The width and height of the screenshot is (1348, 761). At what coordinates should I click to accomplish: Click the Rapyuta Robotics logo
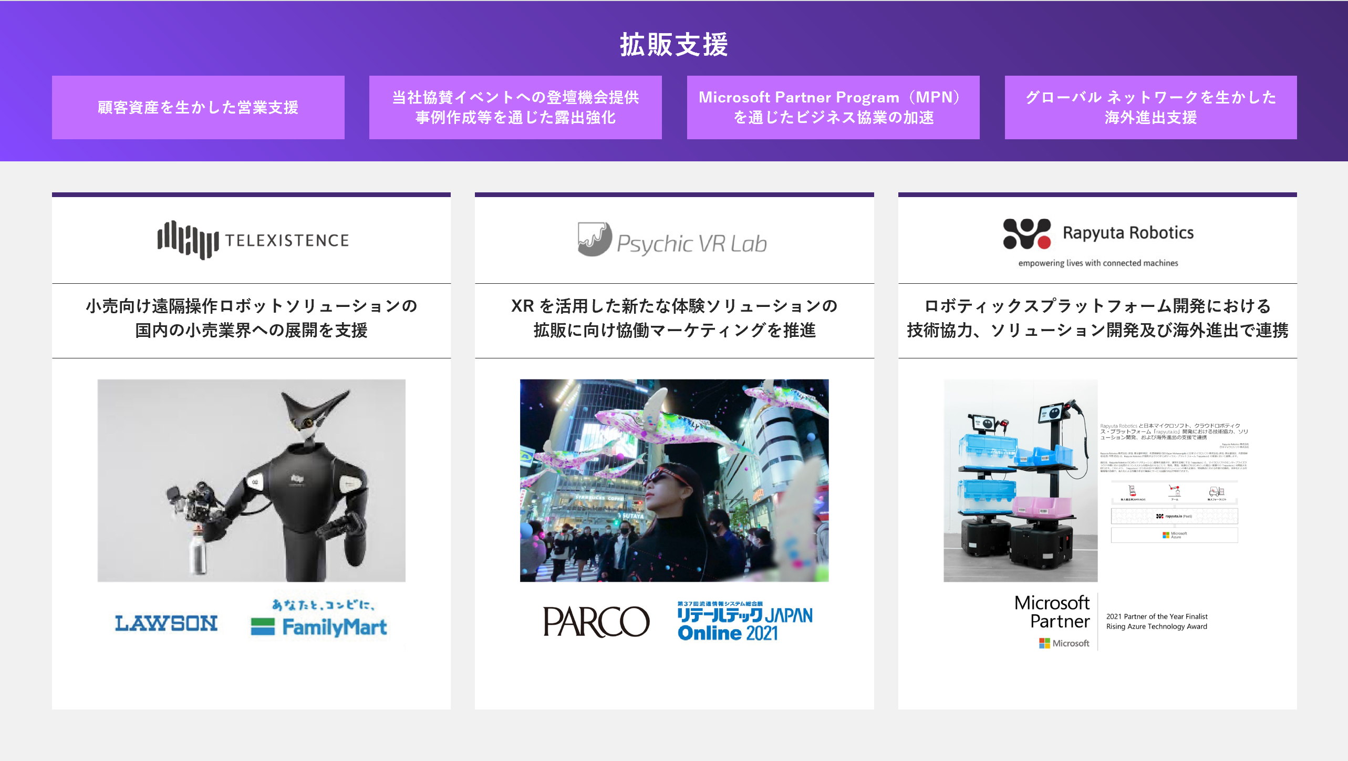[1098, 234]
